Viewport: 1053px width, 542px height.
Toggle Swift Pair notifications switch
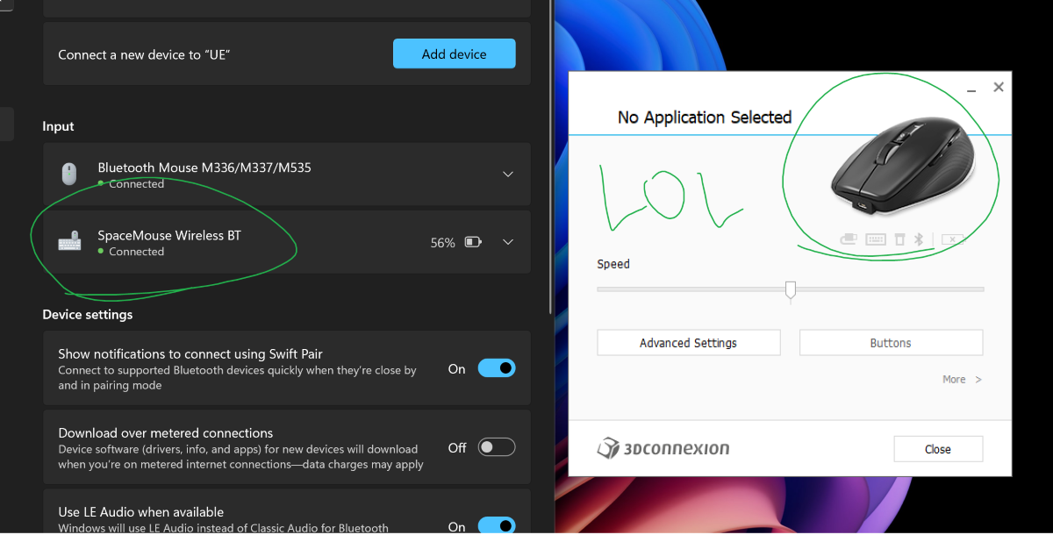(497, 368)
